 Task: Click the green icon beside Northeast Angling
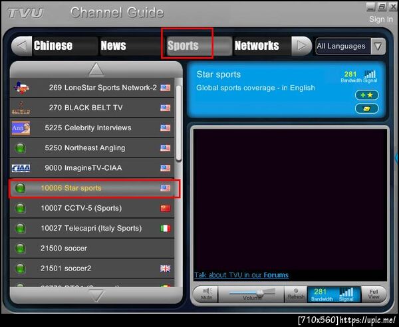21,148
